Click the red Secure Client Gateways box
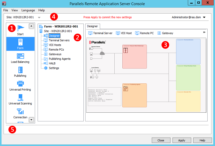 coord(135,57)
